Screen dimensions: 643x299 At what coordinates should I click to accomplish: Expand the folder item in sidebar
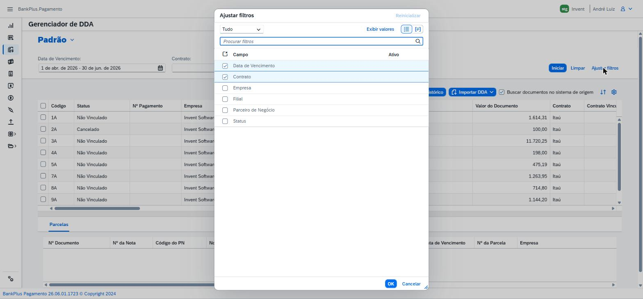(12, 146)
